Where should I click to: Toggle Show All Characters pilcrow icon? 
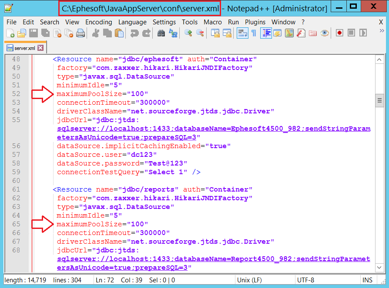[254, 33]
